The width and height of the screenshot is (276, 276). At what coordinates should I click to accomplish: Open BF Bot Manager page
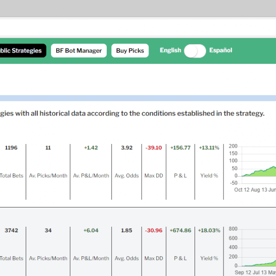79,51
